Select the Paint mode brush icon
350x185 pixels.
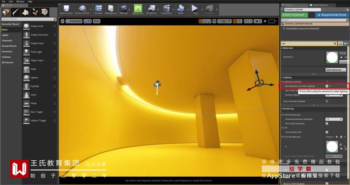coord(16,12)
